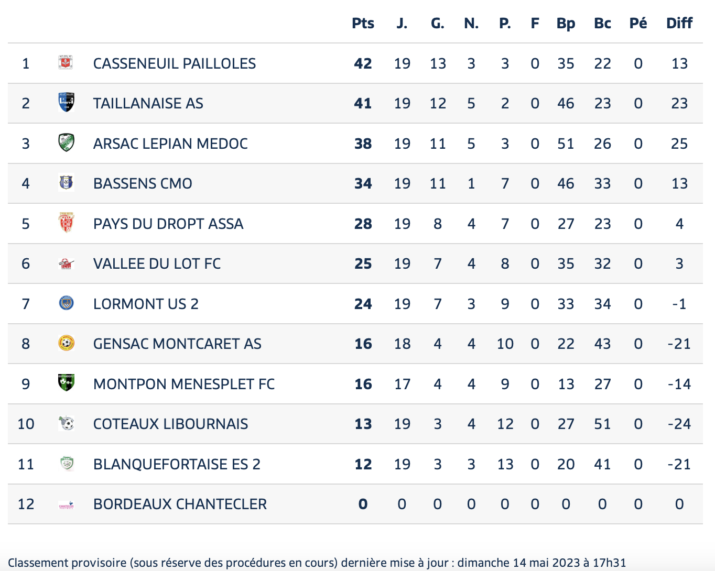
Task: Click the Pays du Dropt ASSA logo
Action: [66, 223]
